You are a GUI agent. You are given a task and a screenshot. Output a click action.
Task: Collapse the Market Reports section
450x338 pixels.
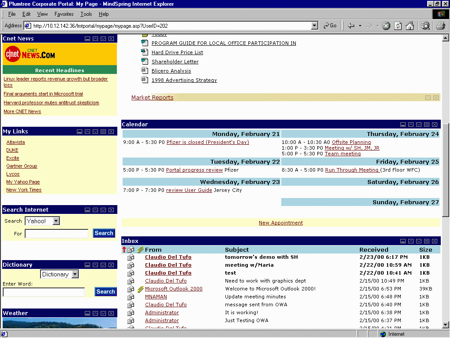coord(428,98)
